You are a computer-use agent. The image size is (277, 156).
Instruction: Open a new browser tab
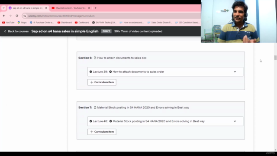tap(96, 8)
